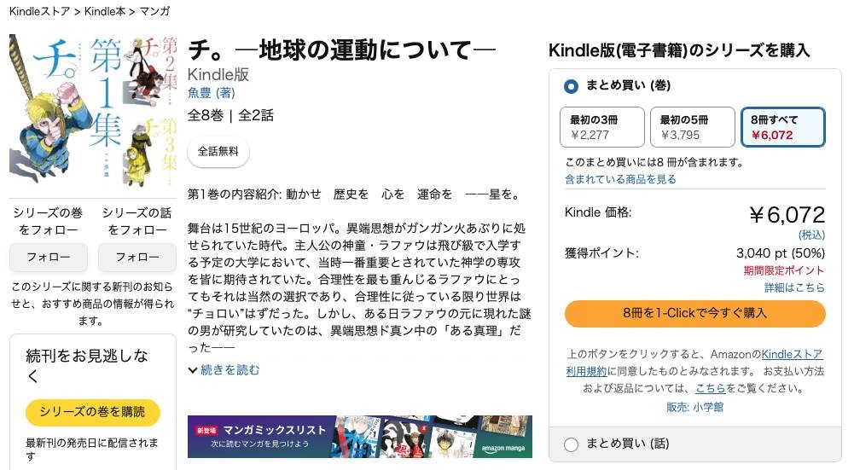Image resolution: width=854 pixels, height=470 pixels.
Task: Choose the 最初の3冊 bundle option
Action: 601,127
